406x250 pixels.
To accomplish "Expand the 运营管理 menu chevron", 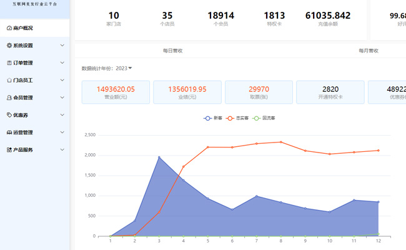I will pos(62,132).
